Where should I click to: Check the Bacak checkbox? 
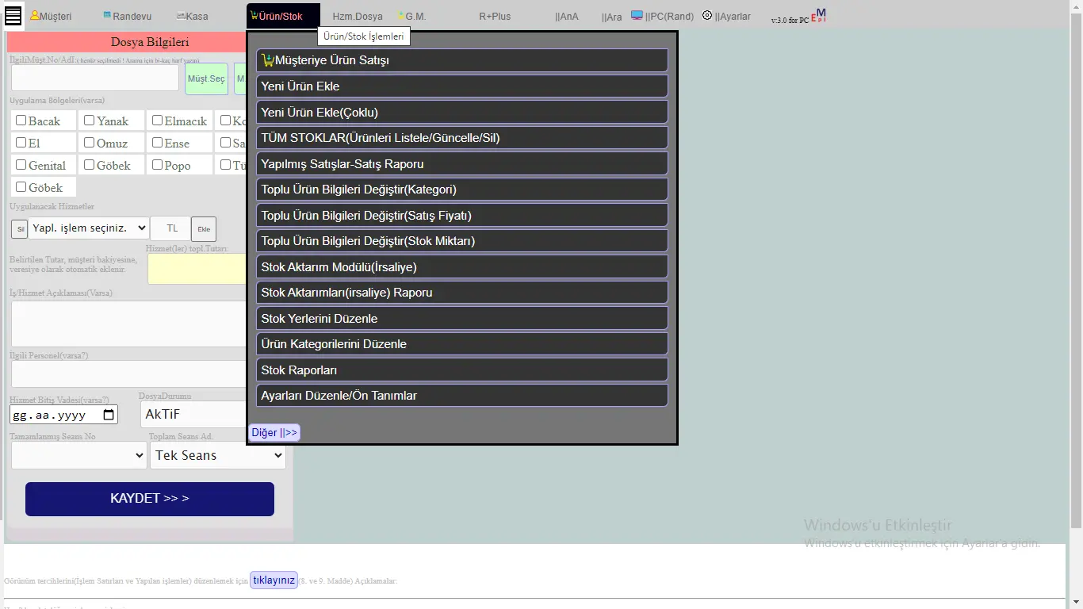21,121
